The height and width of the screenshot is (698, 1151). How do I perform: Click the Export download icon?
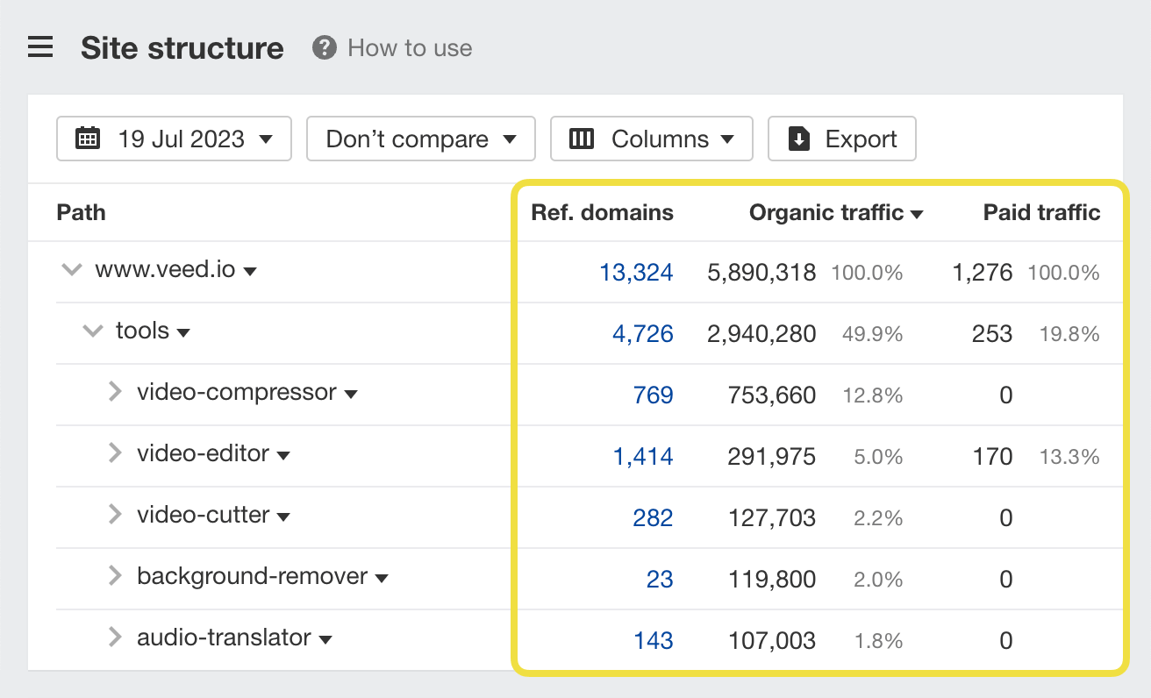[798, 139]
